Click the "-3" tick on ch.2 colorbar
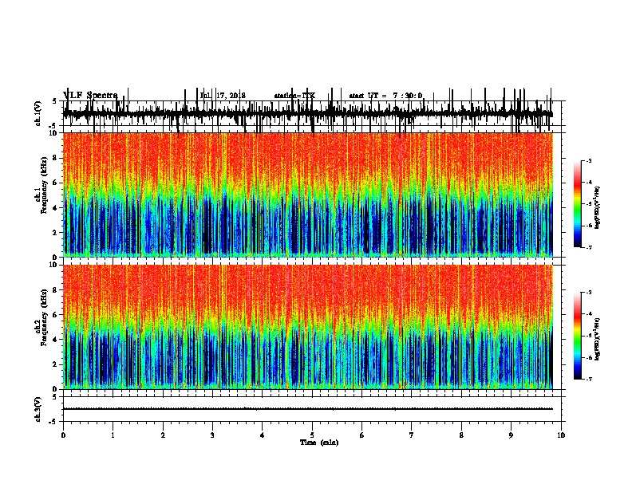The width and height of the screenshot is (632, 488). pos(589,293)
